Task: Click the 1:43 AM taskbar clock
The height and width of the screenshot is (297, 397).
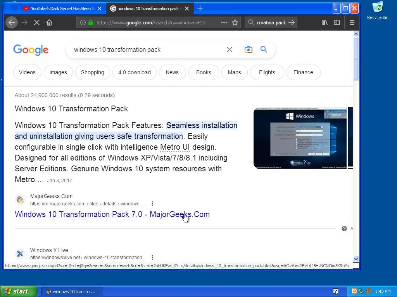Action: 383,292
